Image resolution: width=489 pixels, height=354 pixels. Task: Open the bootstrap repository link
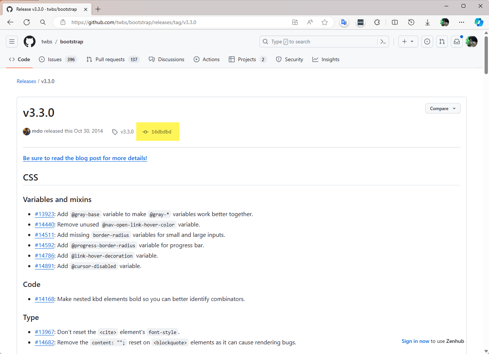pyautogui.click(x=72, y=42)
